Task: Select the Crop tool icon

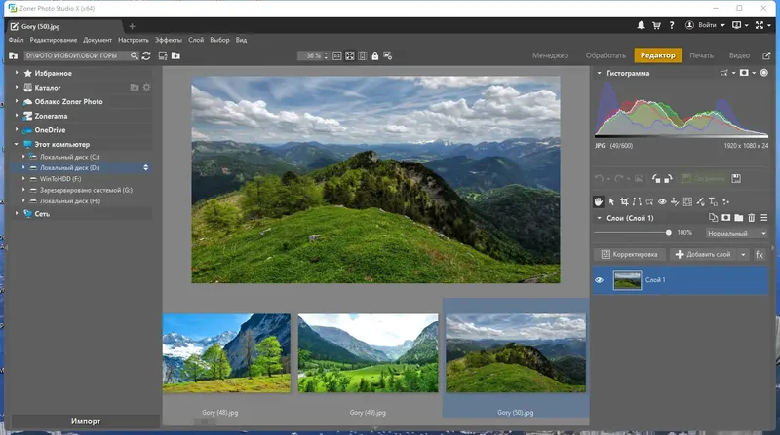Action: coord(624,201)
